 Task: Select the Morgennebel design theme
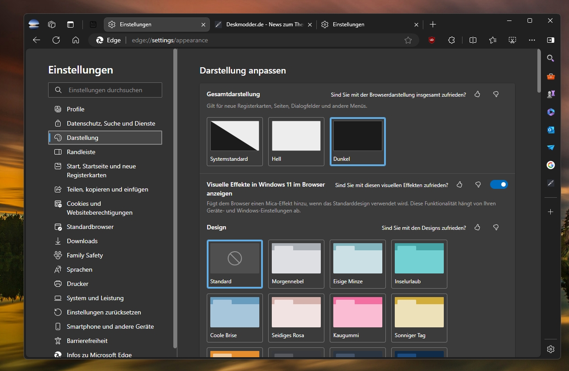pos(296,264)
